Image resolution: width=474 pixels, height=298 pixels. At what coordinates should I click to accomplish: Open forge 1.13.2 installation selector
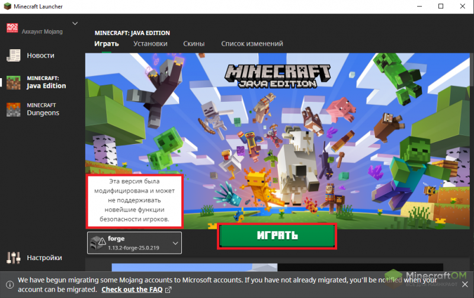(134, 243)
